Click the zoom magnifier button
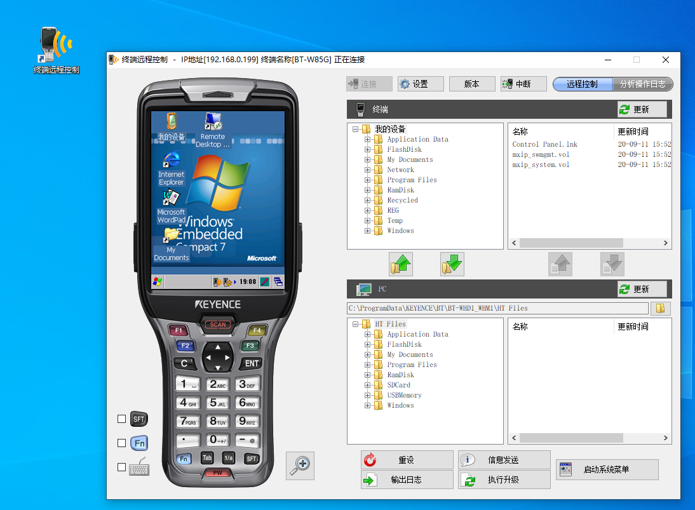The width and height of the screenshot is (695, 510). coord(300,466)
